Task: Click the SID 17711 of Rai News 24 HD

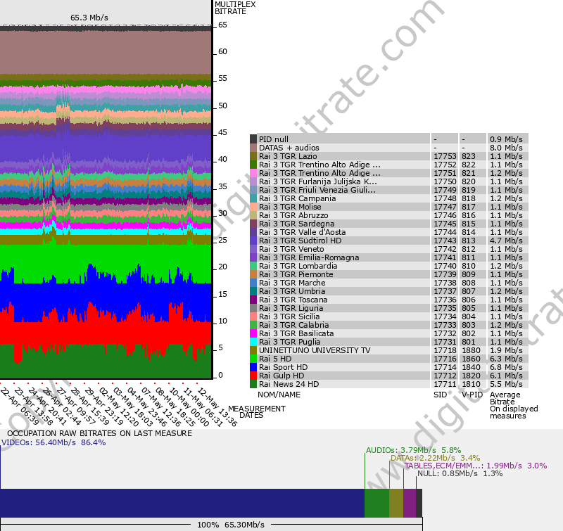Action: point(445,384)
